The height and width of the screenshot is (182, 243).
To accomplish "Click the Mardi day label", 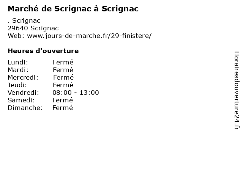I will pos(18,70).
